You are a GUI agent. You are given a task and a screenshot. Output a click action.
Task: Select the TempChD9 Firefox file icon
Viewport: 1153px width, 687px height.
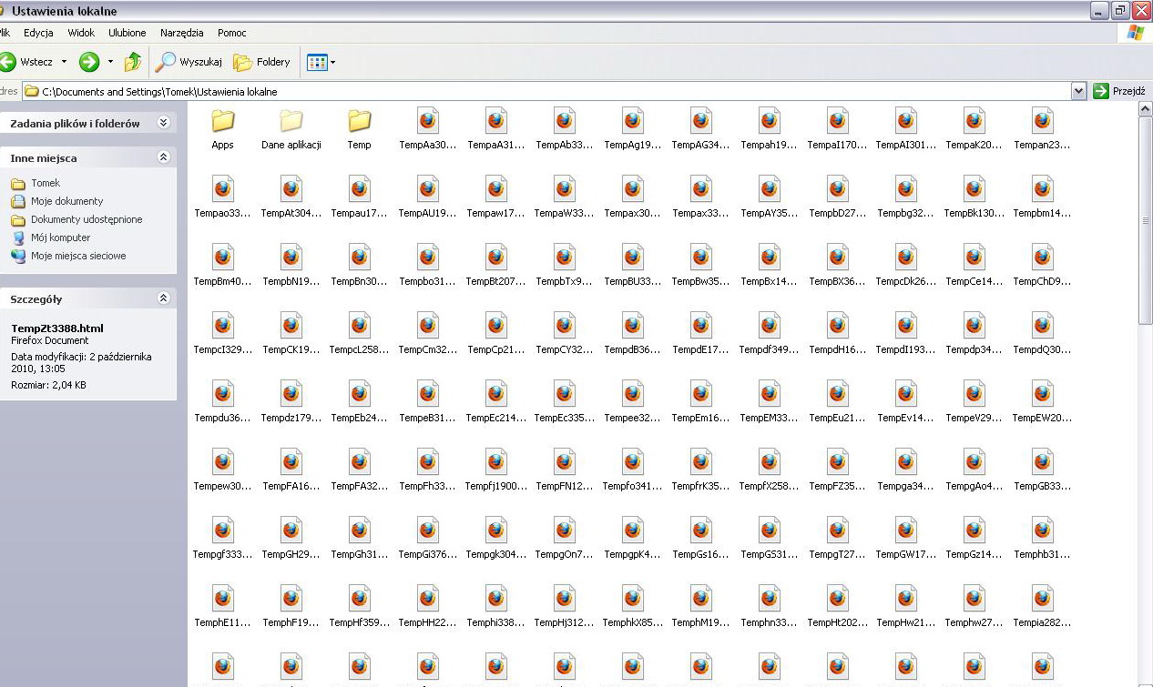[x=1043, y=257]
